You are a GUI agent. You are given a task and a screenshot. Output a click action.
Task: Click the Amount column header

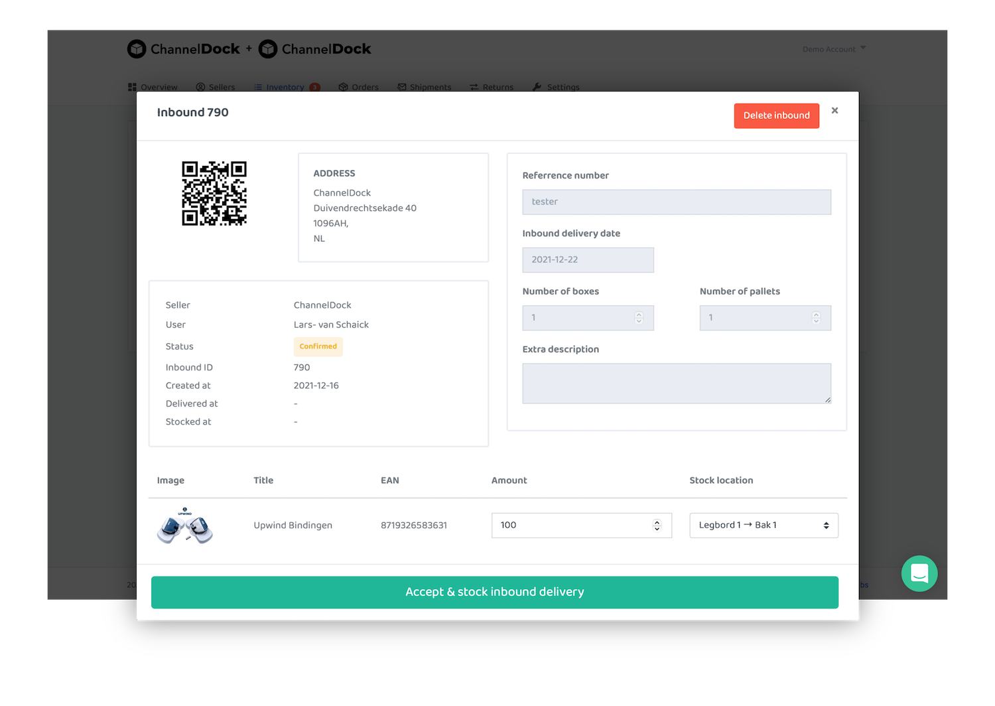coord(509,480)
